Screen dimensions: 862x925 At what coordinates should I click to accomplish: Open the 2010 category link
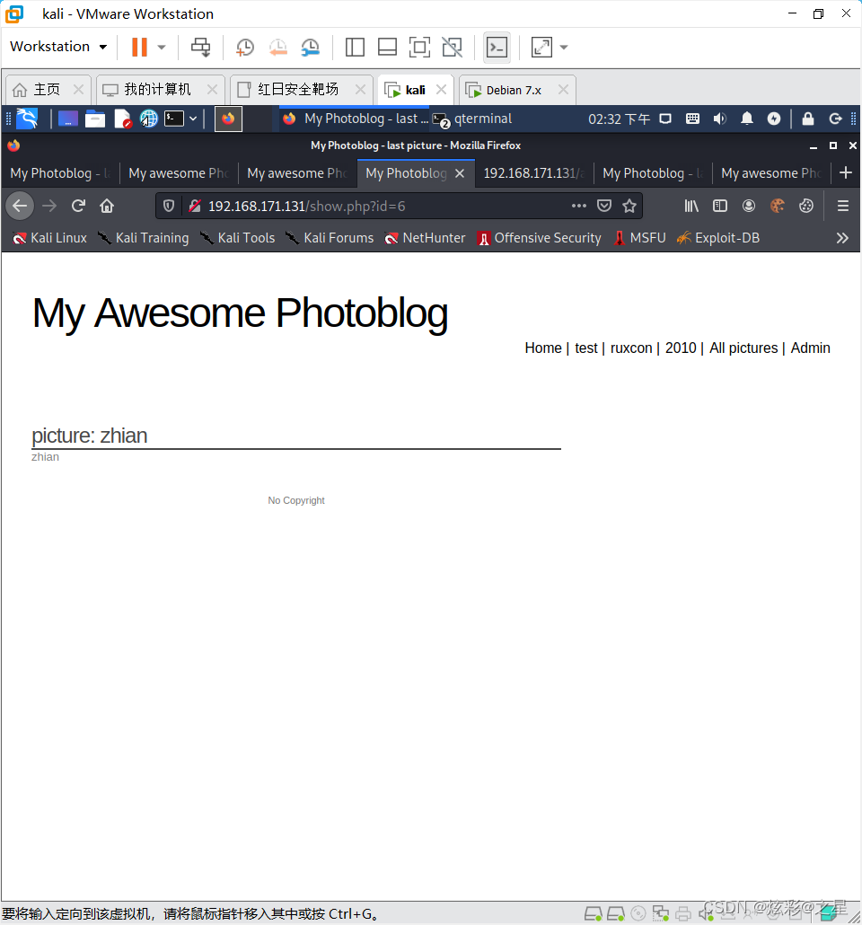coord(681,348)
